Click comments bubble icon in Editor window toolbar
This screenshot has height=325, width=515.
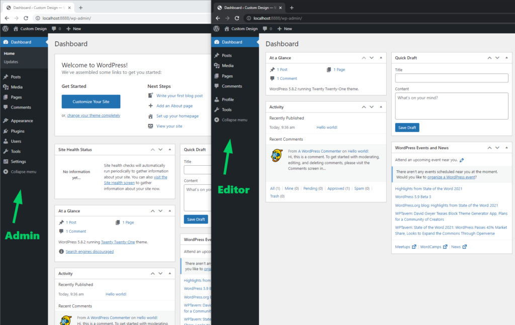point(265,29)
